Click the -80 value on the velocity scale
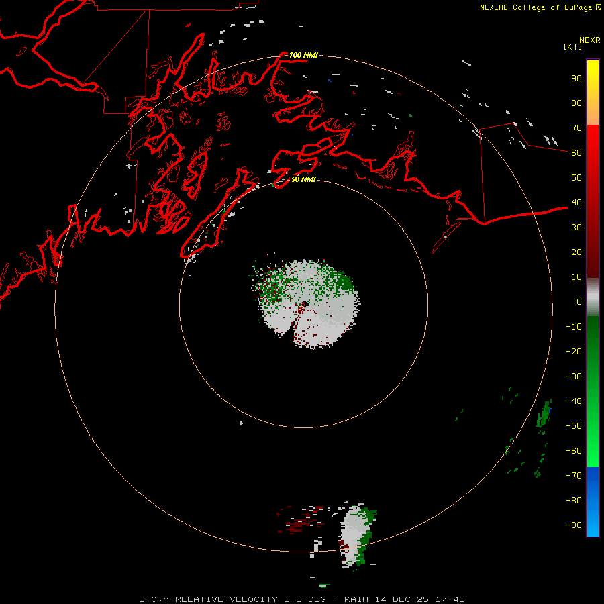Image resolution: width=604 pixels, height=604 pixels. tap(574, 501)
